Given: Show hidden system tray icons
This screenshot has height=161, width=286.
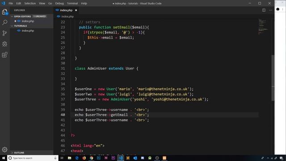Looking at the screenshot, I should coord(268,158).
